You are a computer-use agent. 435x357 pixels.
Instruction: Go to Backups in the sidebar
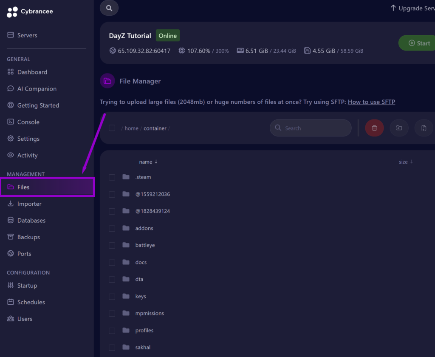point(28,237)
